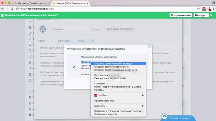Expand the LastPass submenu
216x121 pixels.
118,95
